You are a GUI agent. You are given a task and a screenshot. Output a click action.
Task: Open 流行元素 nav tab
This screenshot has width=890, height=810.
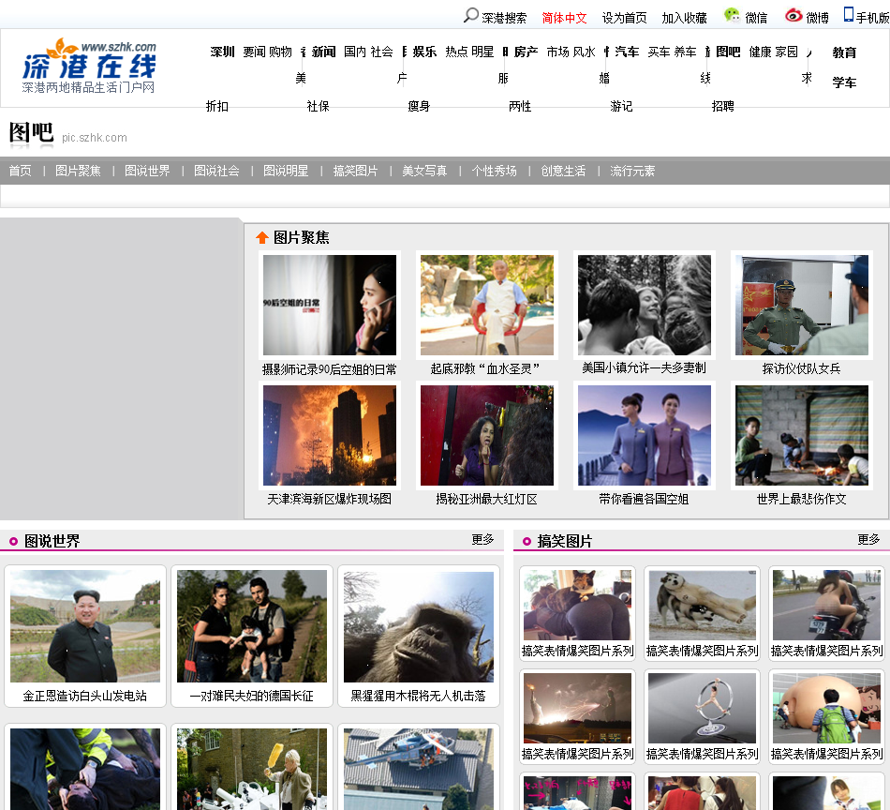[x=632, y=171]
